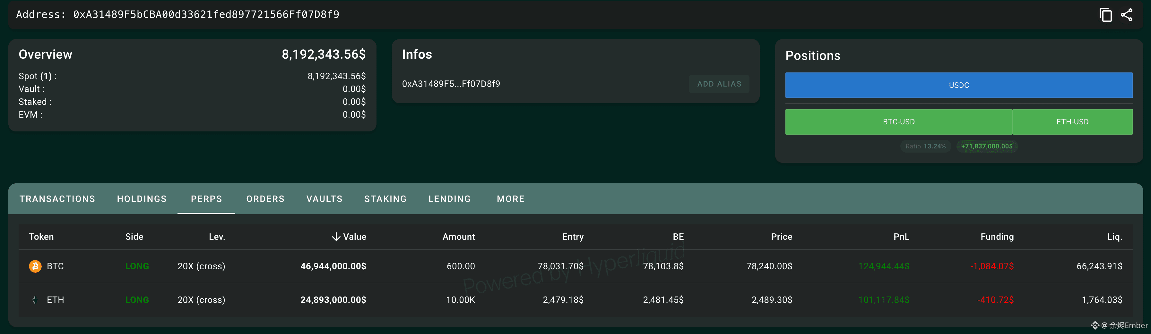Click the Ethereum icon in the ETH row

(x=35, y=300)
